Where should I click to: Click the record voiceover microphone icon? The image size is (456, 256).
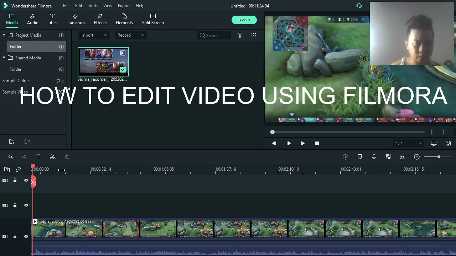click(374, 157)
